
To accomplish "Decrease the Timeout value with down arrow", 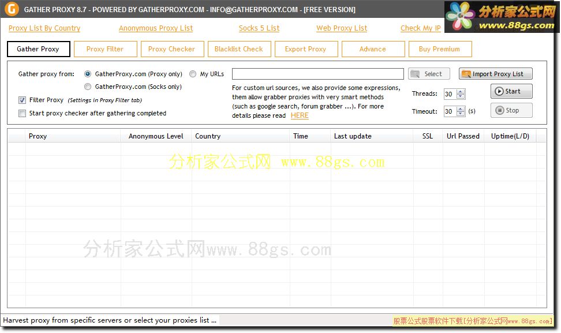I will (x=461, y=114).
